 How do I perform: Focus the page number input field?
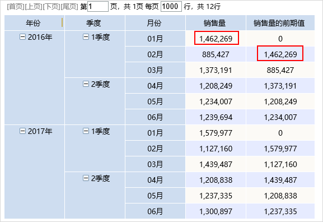98,6
